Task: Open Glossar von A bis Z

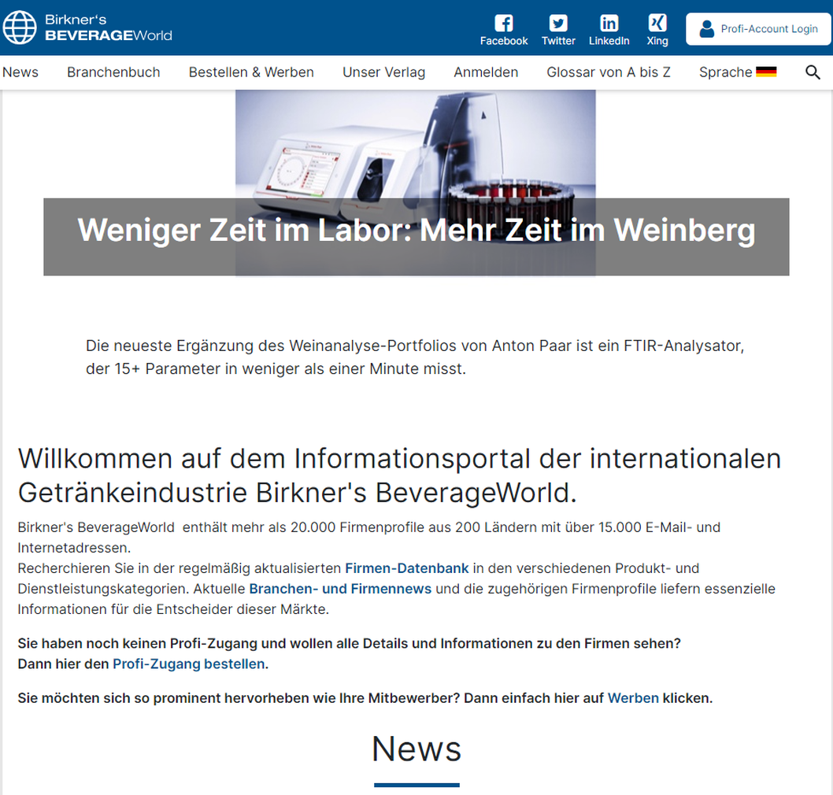Action: click(x=609, y=72)
